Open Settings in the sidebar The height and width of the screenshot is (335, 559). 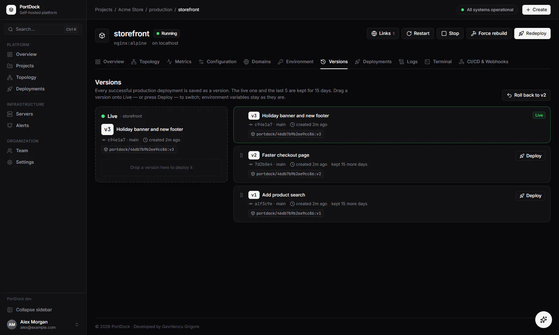[x=43, y=162]
